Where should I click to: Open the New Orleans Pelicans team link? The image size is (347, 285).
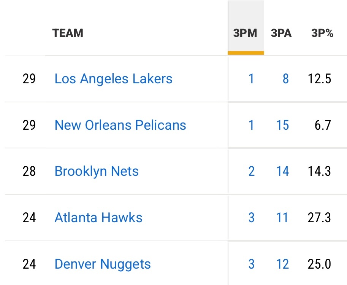120,125
